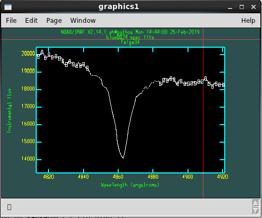Click the marked data point at red cursor line
Viewport: 262px width, 218px height.
tap(202, 82)
